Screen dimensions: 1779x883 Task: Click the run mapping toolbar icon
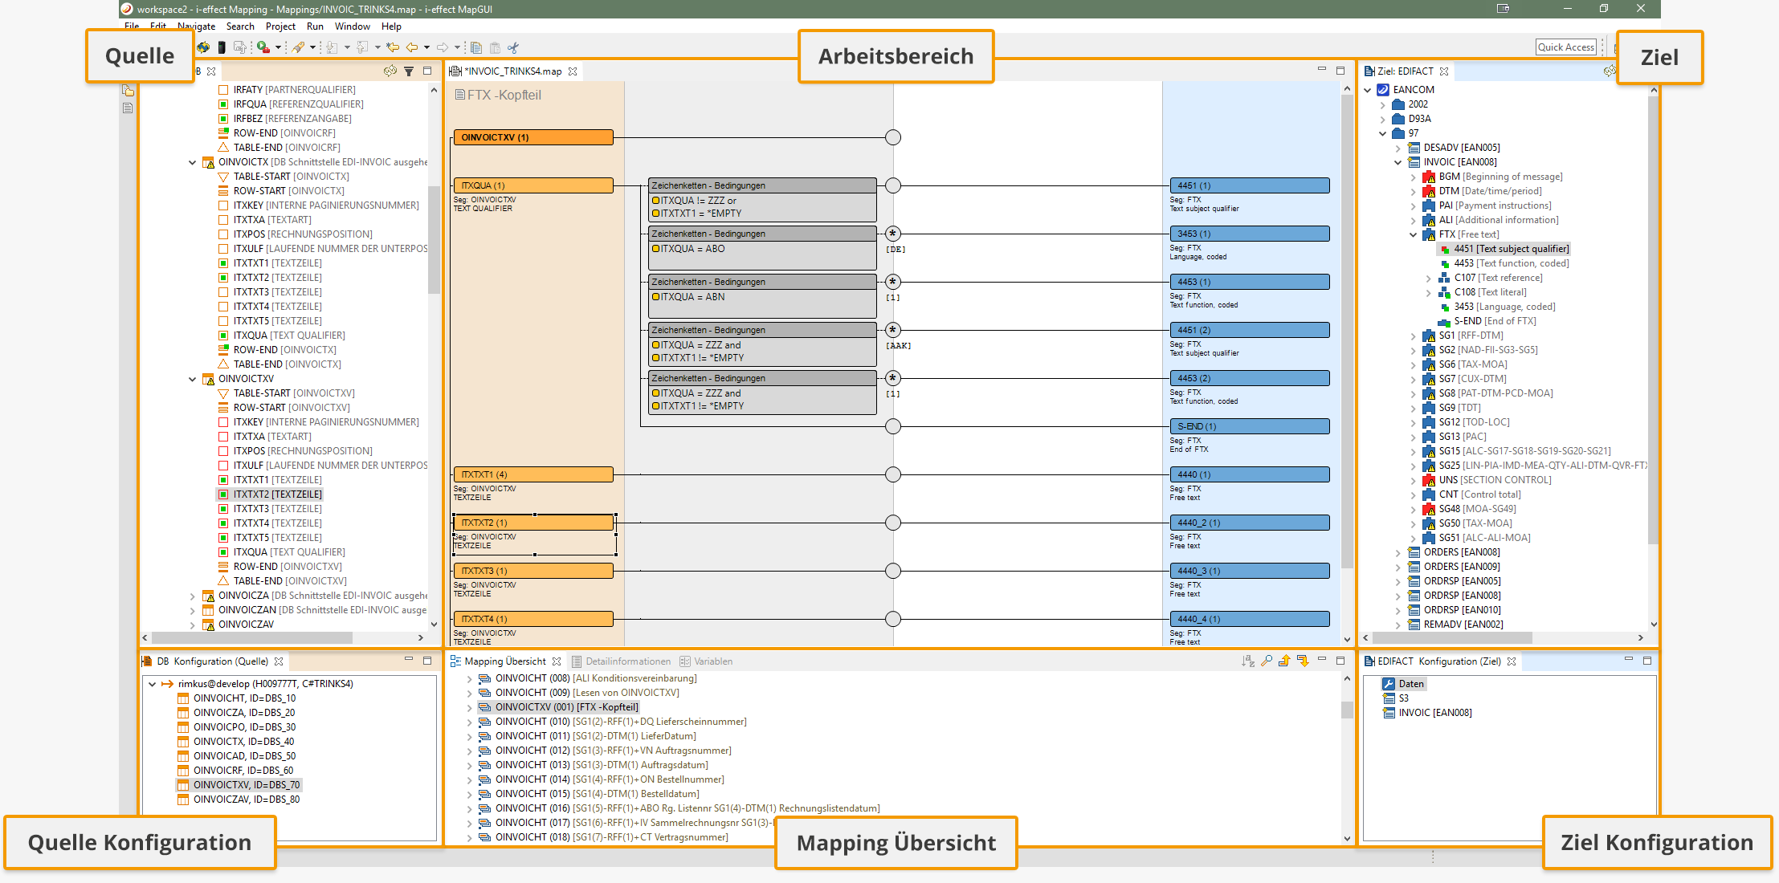263,47
